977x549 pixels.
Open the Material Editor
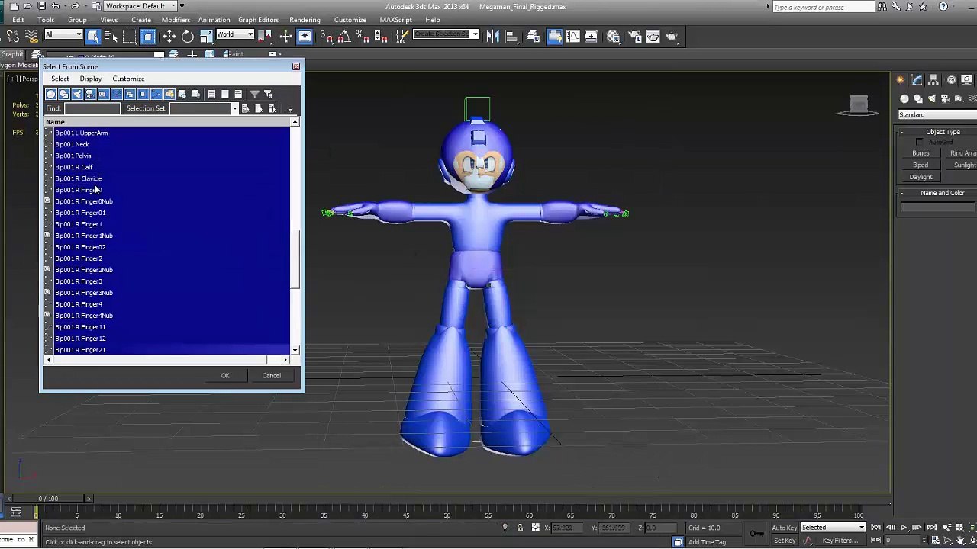613,36
